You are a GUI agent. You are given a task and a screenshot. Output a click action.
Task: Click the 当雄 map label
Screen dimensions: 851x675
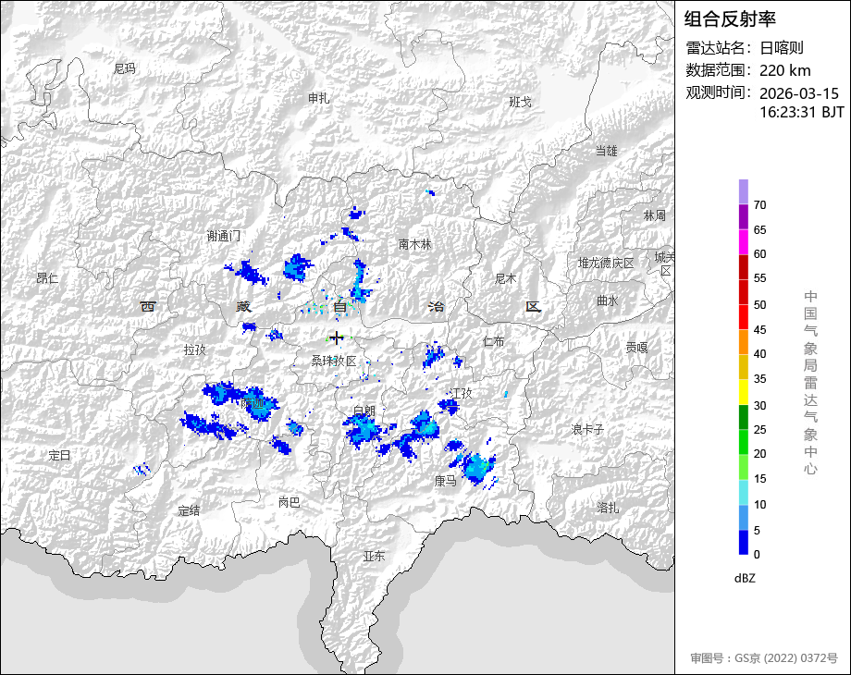[x=606, y=151]
